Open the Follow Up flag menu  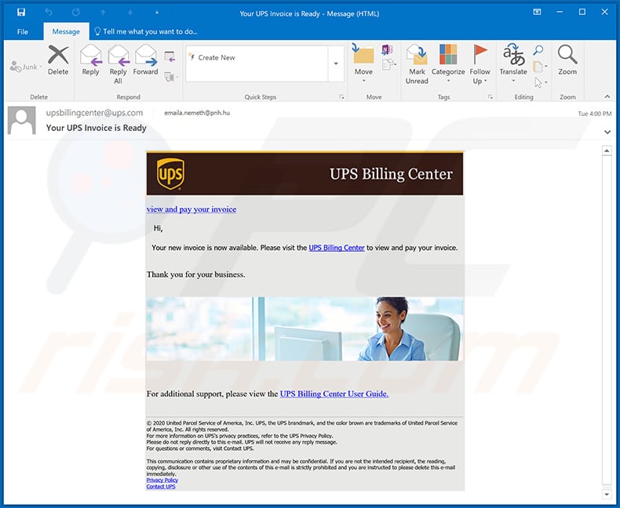(x=480, y=64)
